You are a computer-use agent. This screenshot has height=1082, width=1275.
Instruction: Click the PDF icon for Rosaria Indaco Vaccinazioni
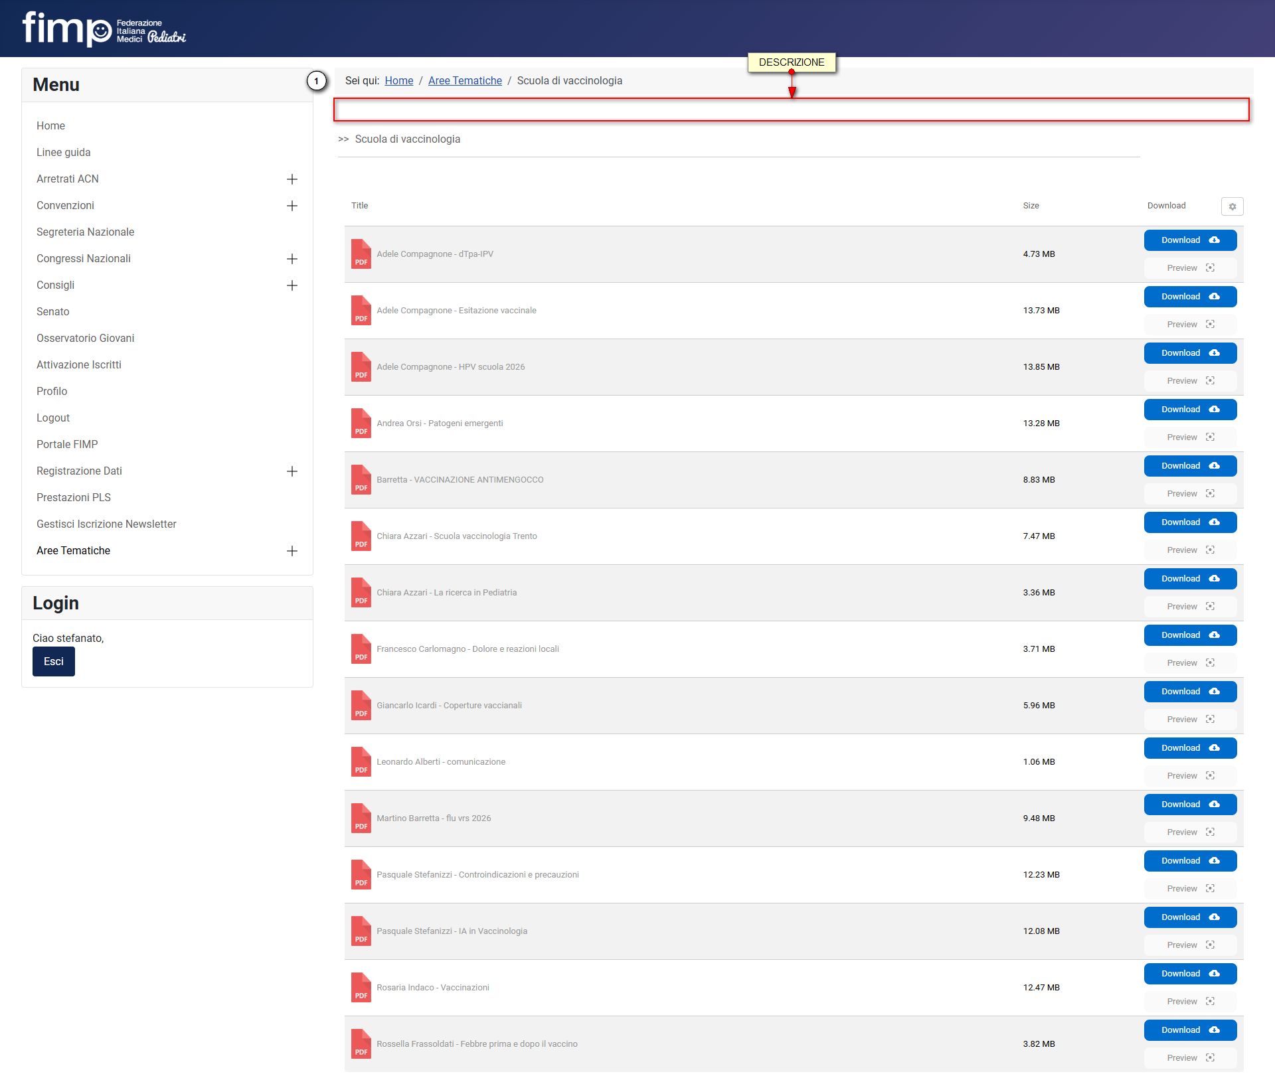point(361,987)
